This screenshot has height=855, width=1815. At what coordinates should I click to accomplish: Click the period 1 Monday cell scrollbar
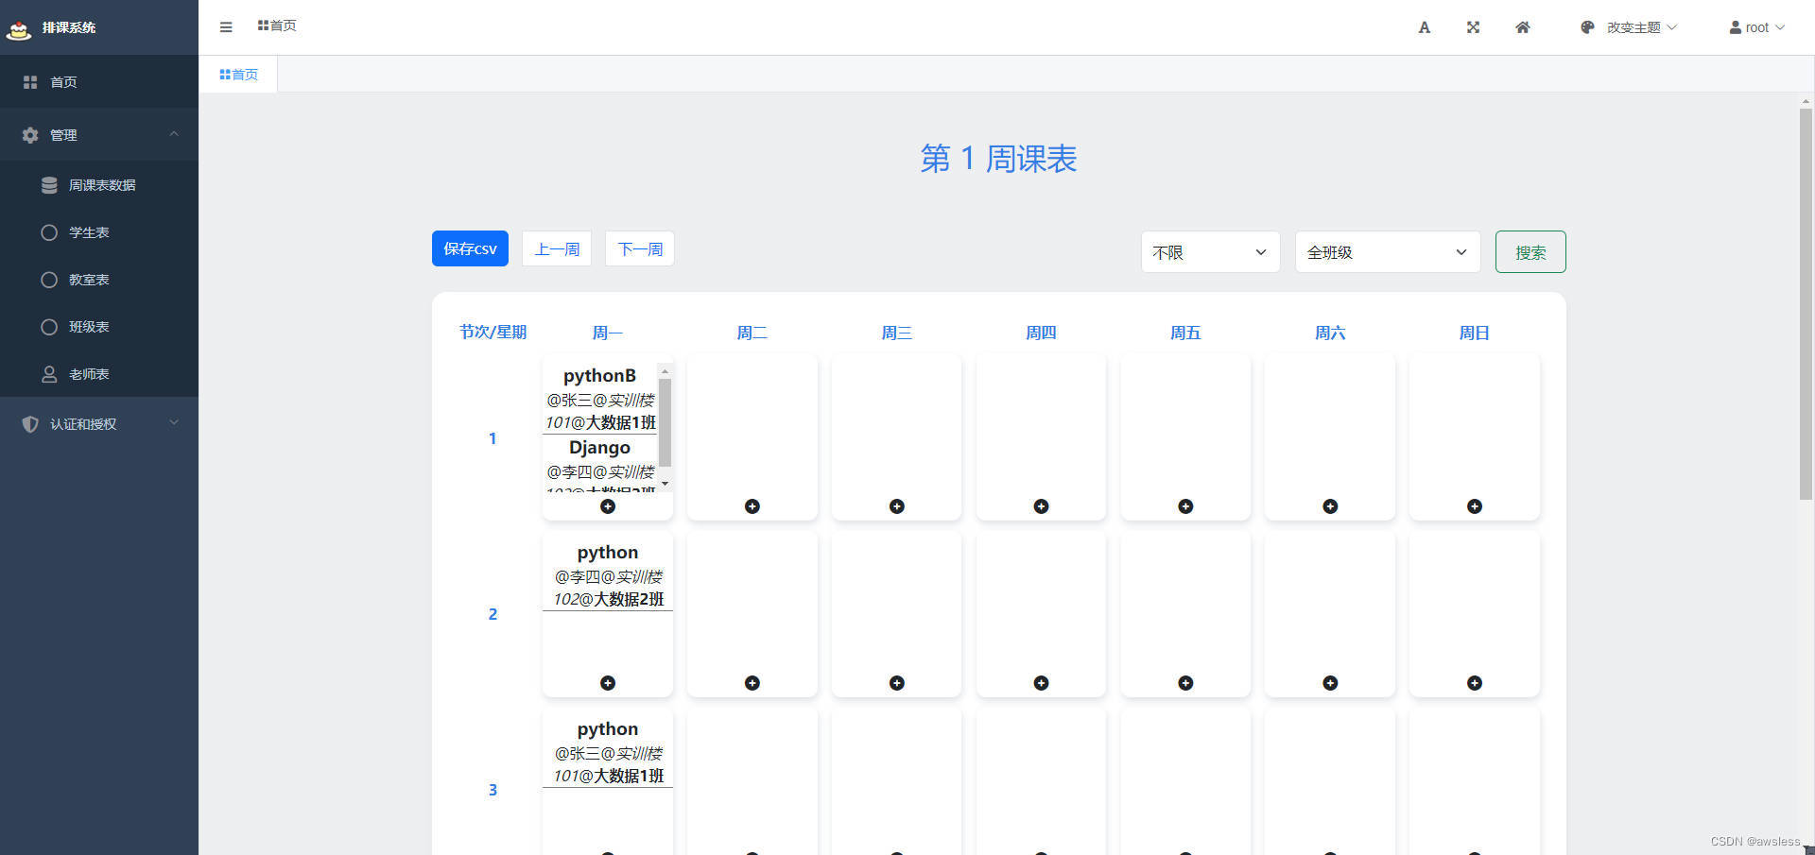(665, 422)
